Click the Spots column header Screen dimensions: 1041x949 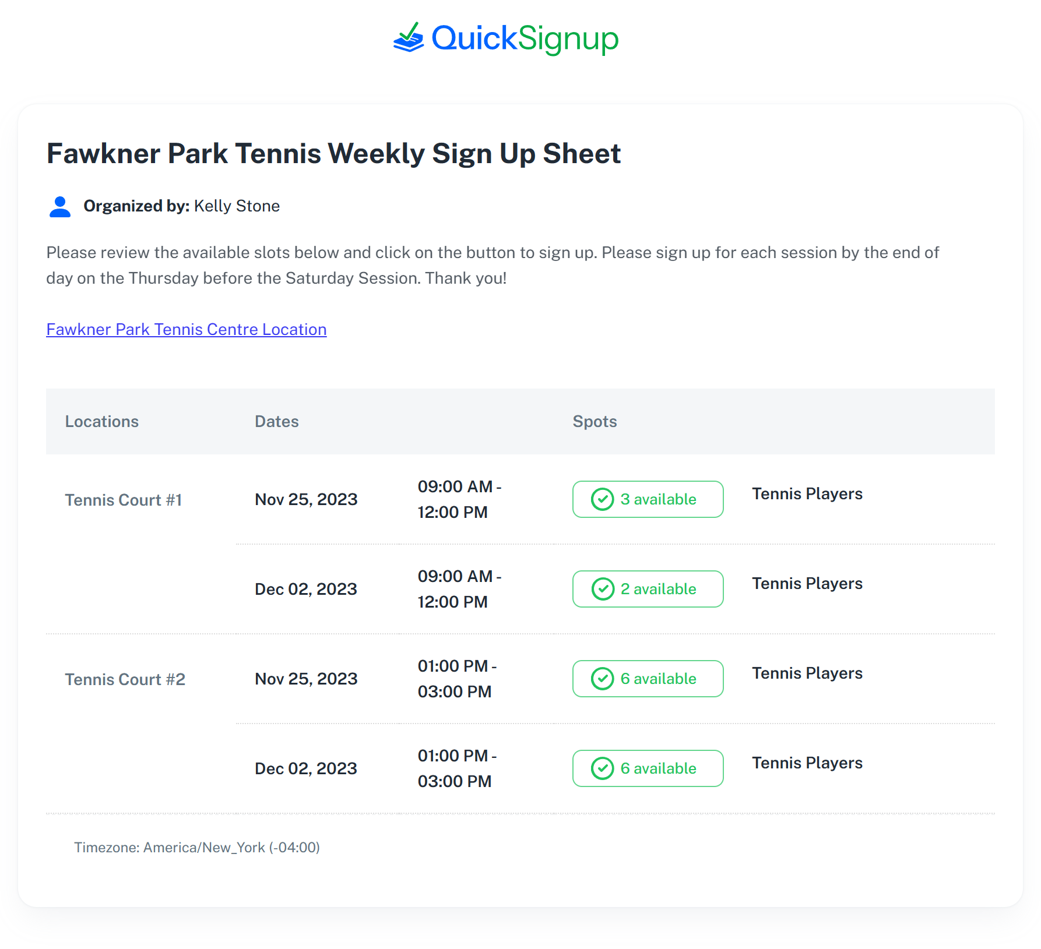tap(595, 422)
